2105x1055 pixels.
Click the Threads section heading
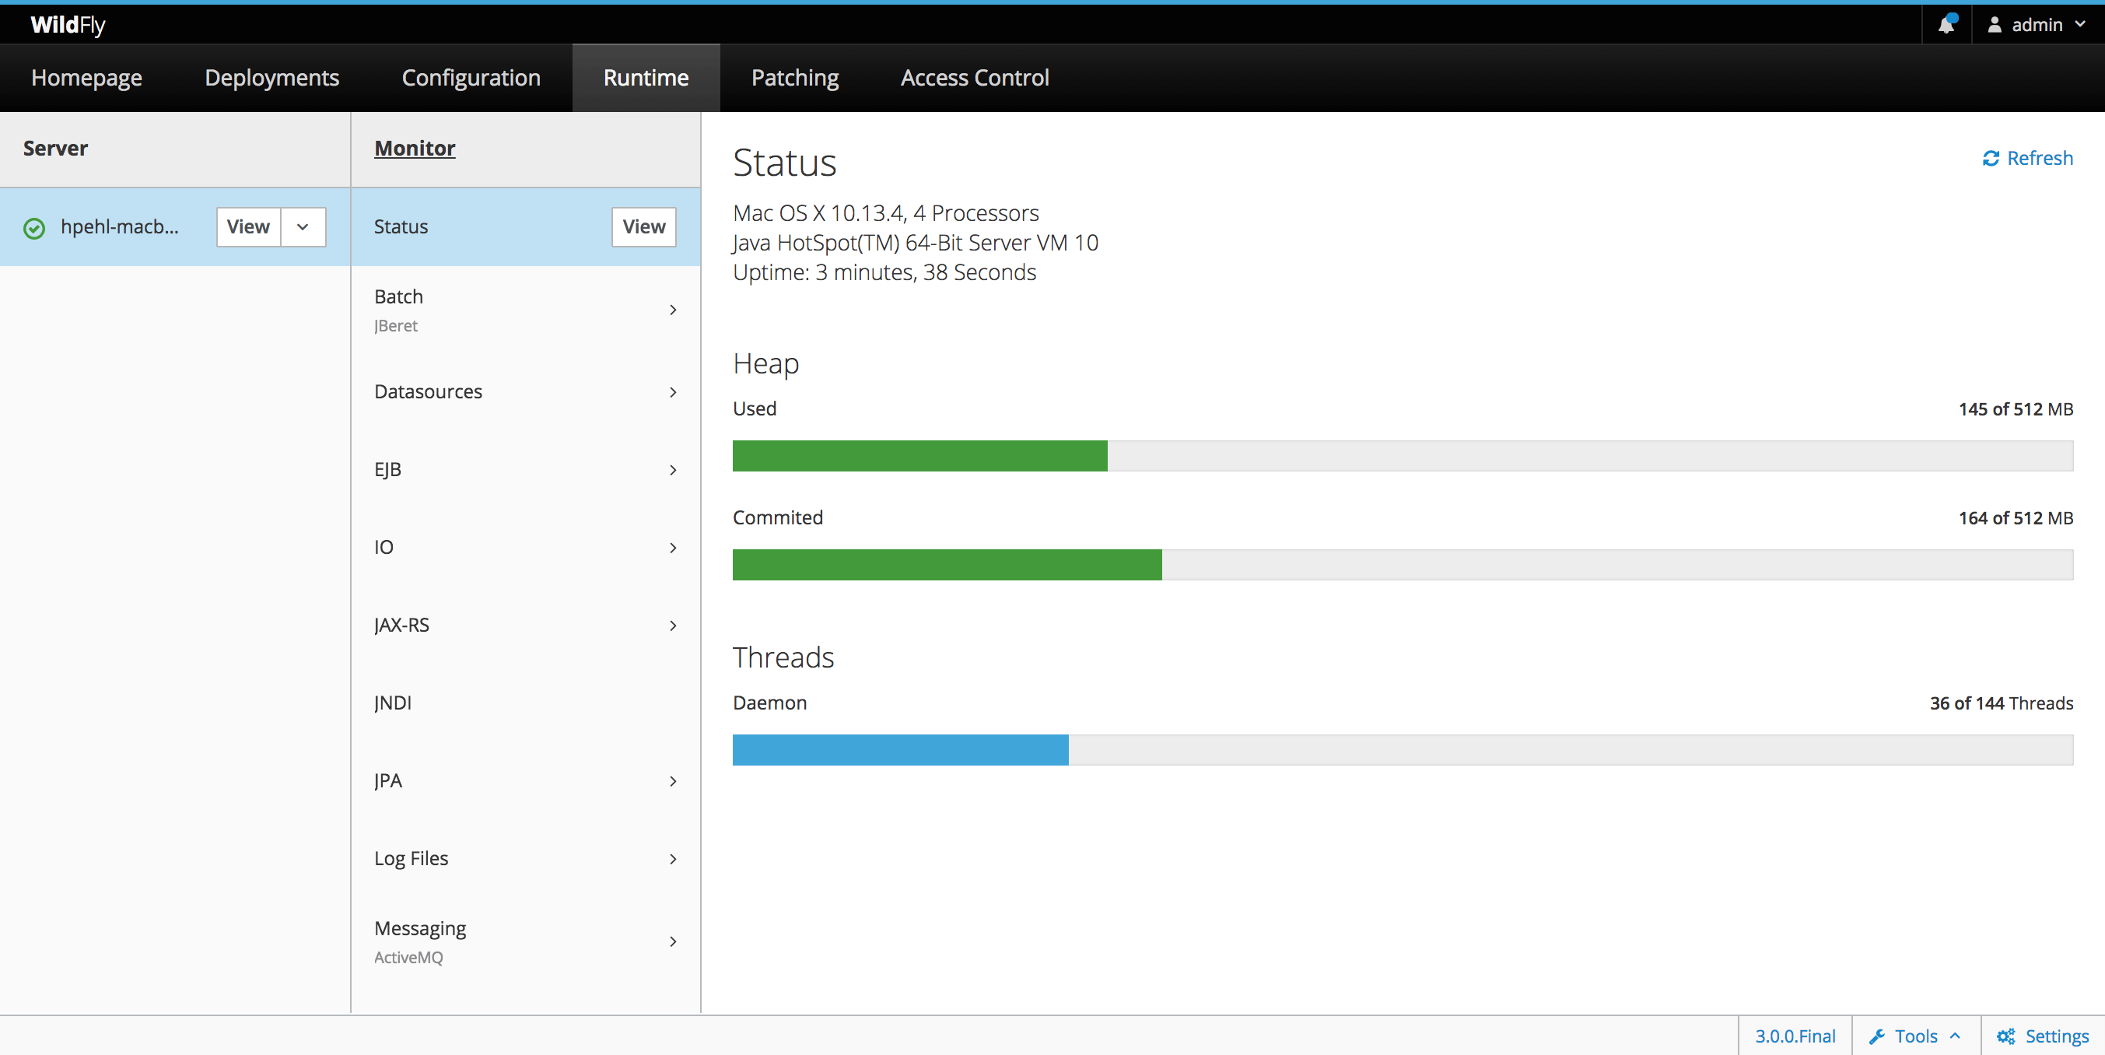[783, 657]
